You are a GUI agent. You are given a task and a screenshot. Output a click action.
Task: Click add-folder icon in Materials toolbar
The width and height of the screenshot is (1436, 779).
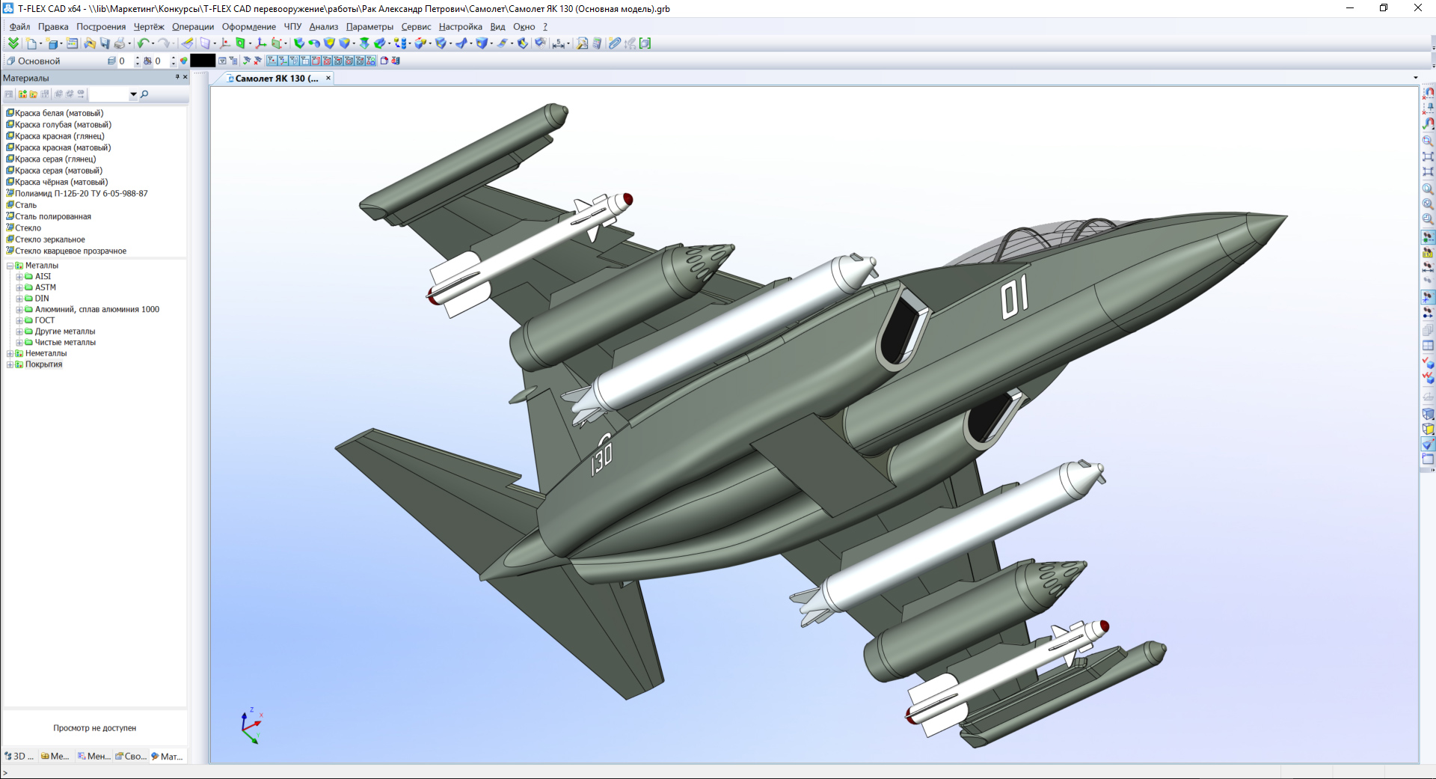pyautogui.click(x=22, y=94)
